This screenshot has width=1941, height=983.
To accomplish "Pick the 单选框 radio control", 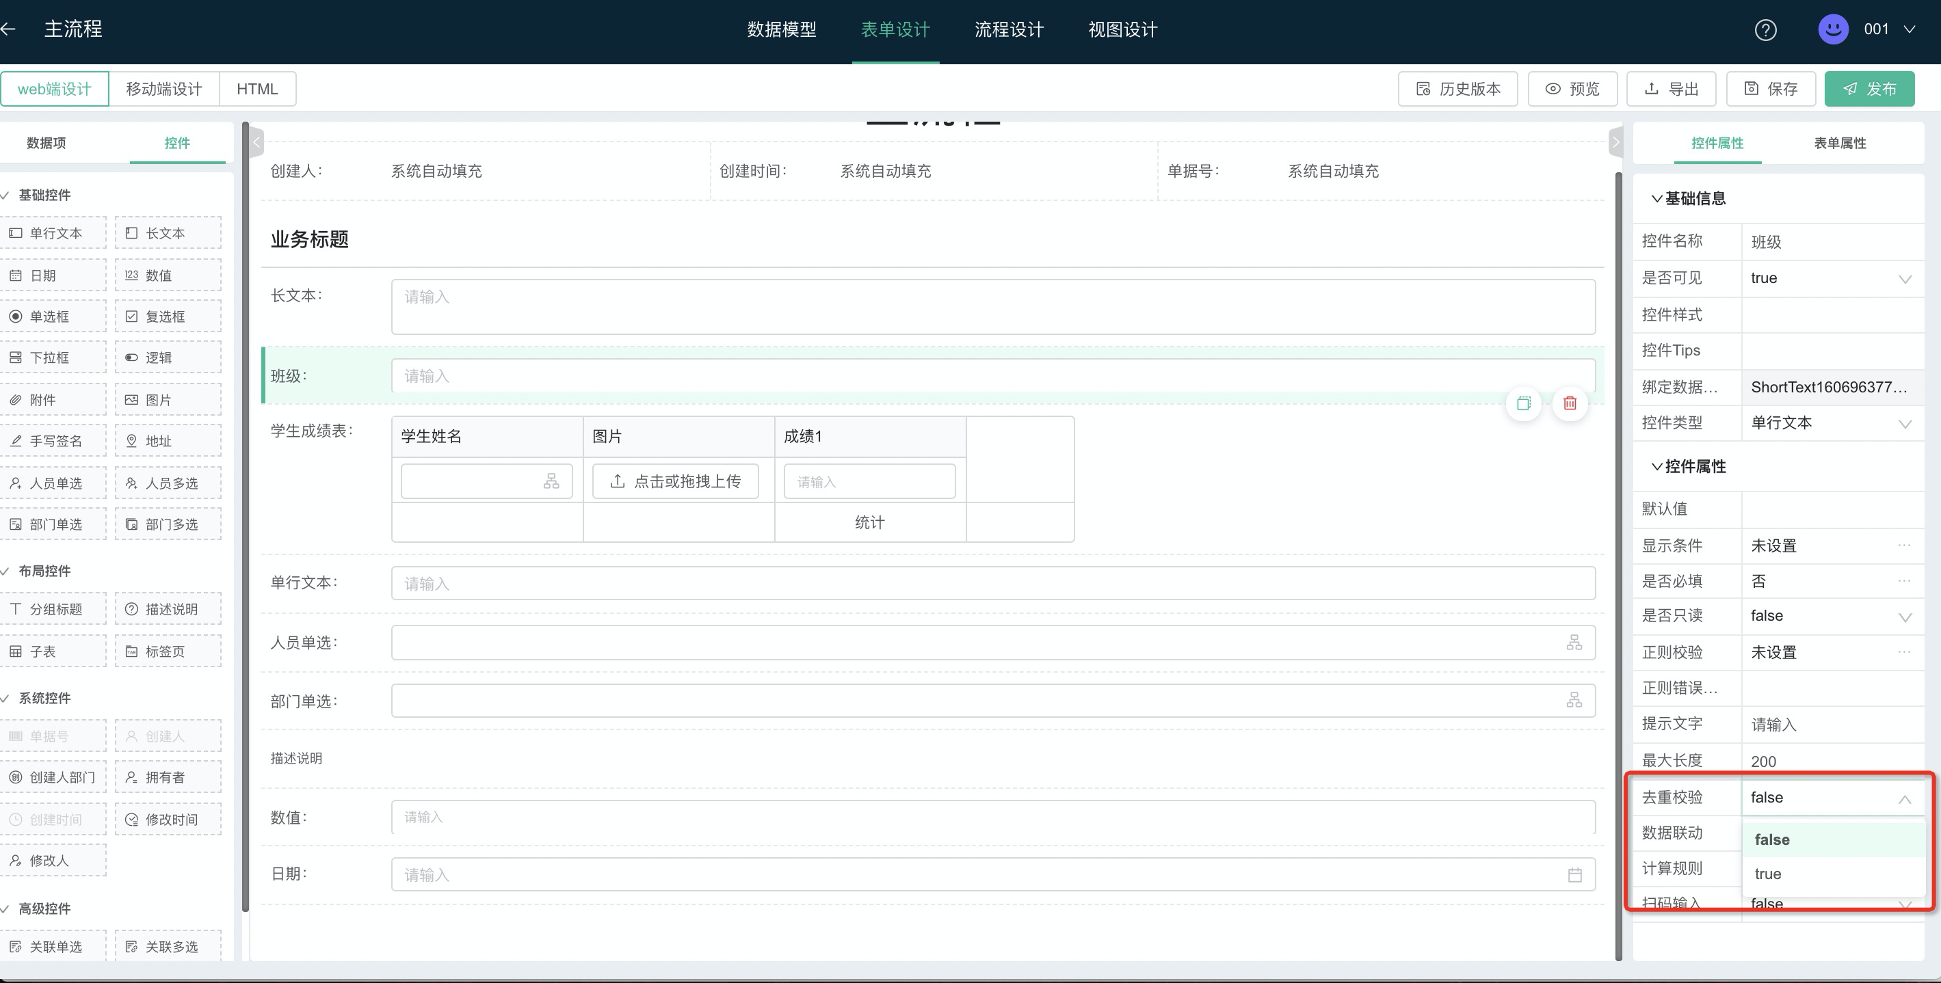I will (x=53, y=317).
